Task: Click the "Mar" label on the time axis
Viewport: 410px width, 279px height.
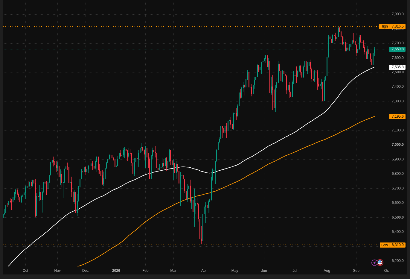Action: (x=173, y=271)
